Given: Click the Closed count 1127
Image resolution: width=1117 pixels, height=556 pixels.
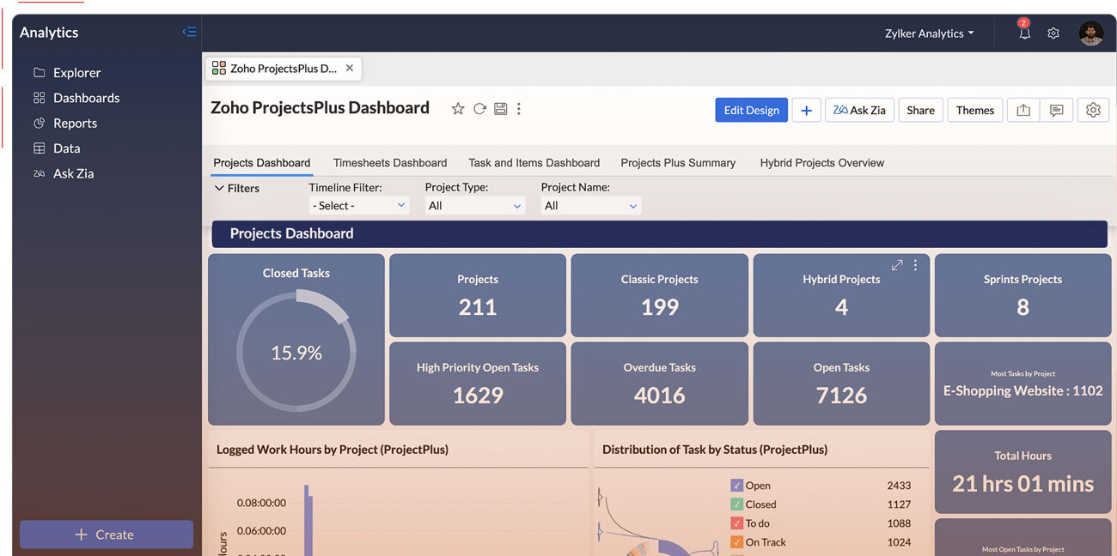Looking at the screenshot, I should point(899,505).
